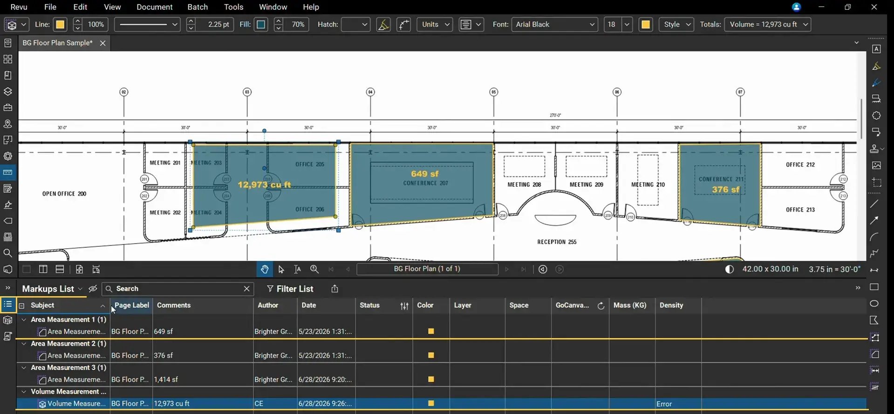The image size is (894, 414).
Task: Open the line style dropdown
Action: 147,24
